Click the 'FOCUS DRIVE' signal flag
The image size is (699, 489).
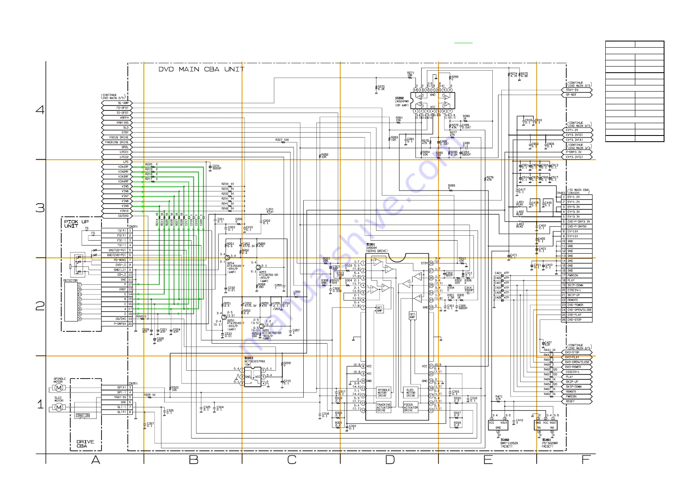click(x=117, y=138)
